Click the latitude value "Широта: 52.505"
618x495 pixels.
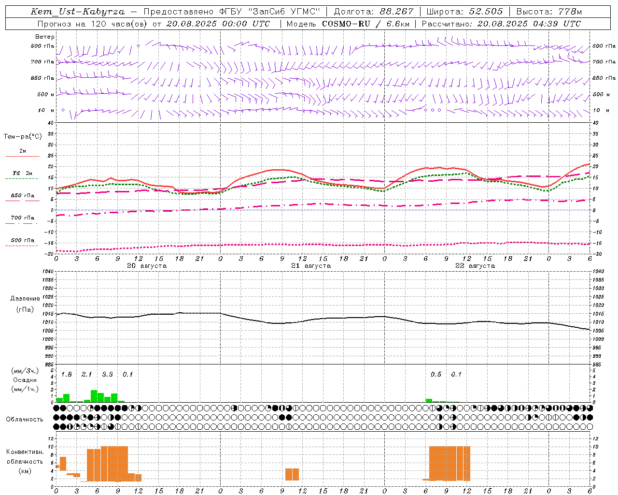pos(464,12)
